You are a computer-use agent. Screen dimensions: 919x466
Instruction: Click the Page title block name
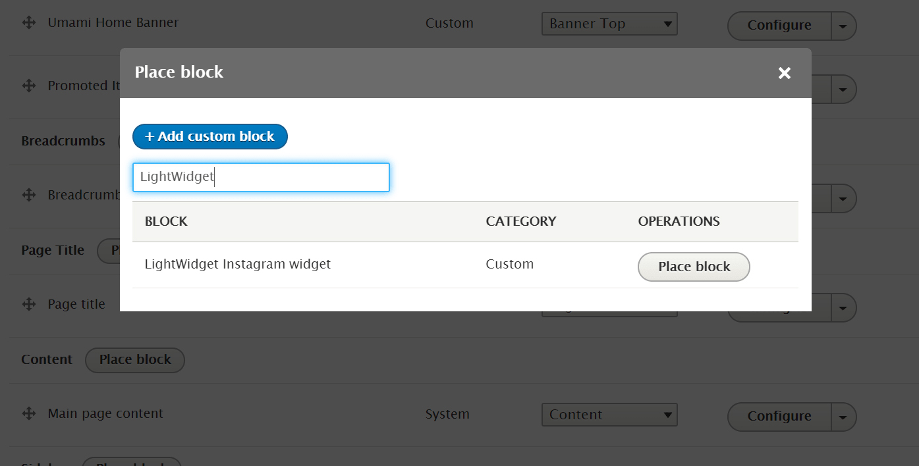pyautogui.click(x=76, y=304)
